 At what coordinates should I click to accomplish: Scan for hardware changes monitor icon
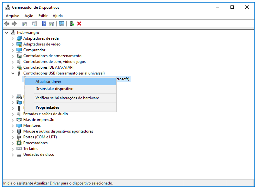click(62, 24)
